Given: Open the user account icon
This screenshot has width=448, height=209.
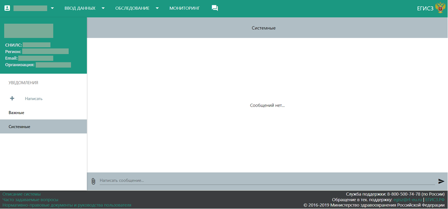Looking at the screenshot, I should pos(7,8).
